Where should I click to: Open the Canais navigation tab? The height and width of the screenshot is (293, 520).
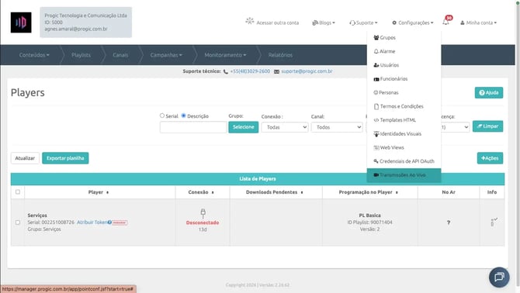coord(120,55)
